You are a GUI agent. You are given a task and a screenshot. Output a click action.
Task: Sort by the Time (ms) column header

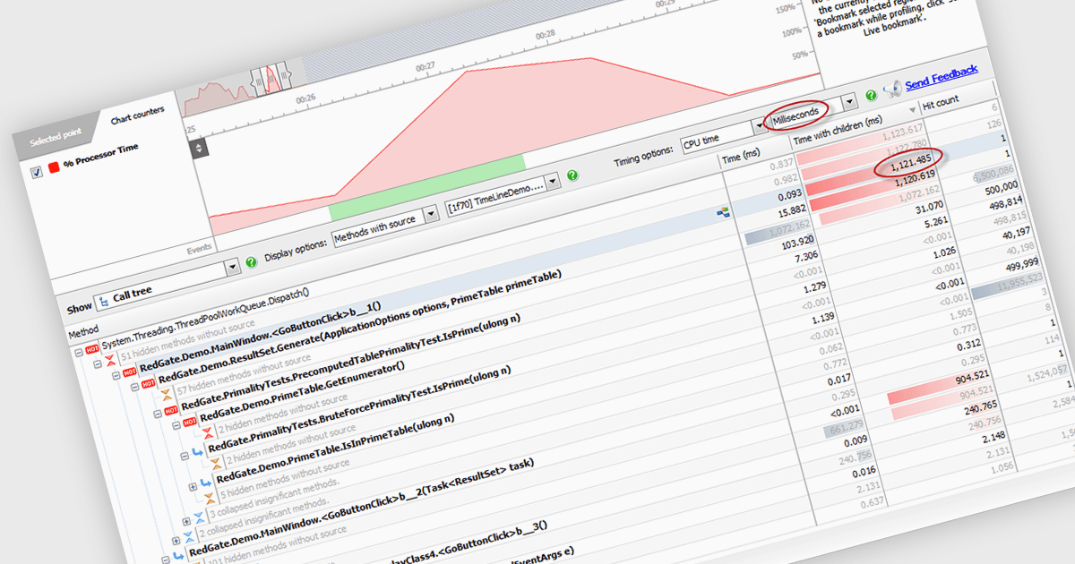point(742,158)
